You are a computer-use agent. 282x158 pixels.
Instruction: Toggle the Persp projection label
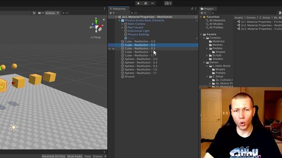coord(96,37)
